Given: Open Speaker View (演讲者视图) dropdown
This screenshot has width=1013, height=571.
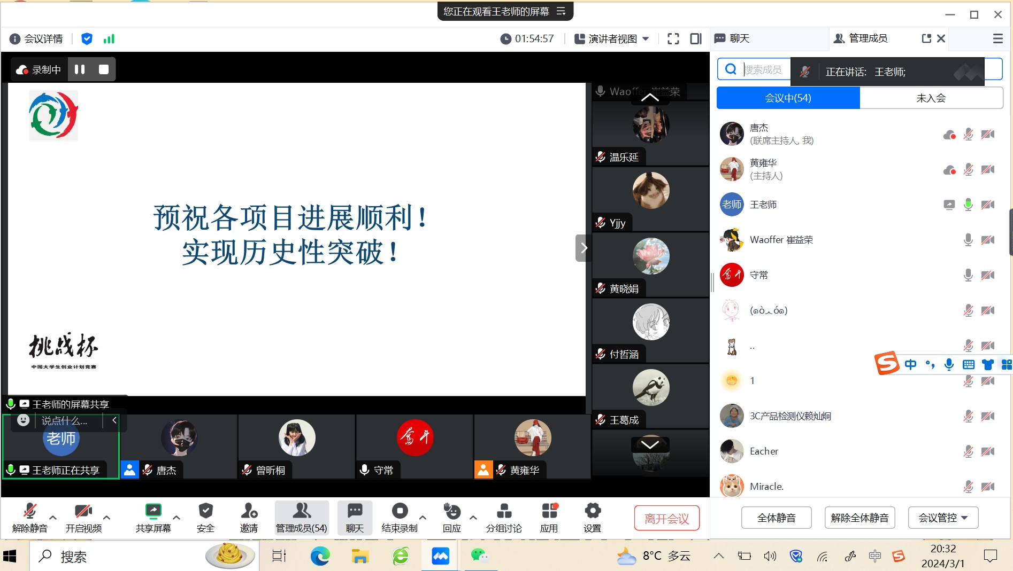Looking at the screenshot, I should (x=612, y=38).
